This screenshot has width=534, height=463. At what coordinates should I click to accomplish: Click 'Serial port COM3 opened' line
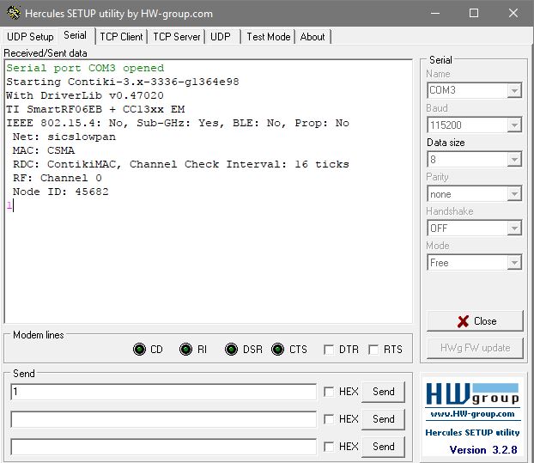[85, 68]
